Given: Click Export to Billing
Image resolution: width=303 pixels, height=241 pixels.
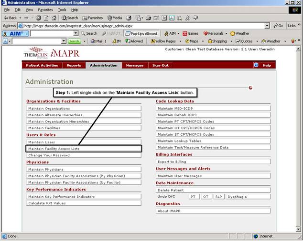Looking at the screenshot, I should coord(213,162).
